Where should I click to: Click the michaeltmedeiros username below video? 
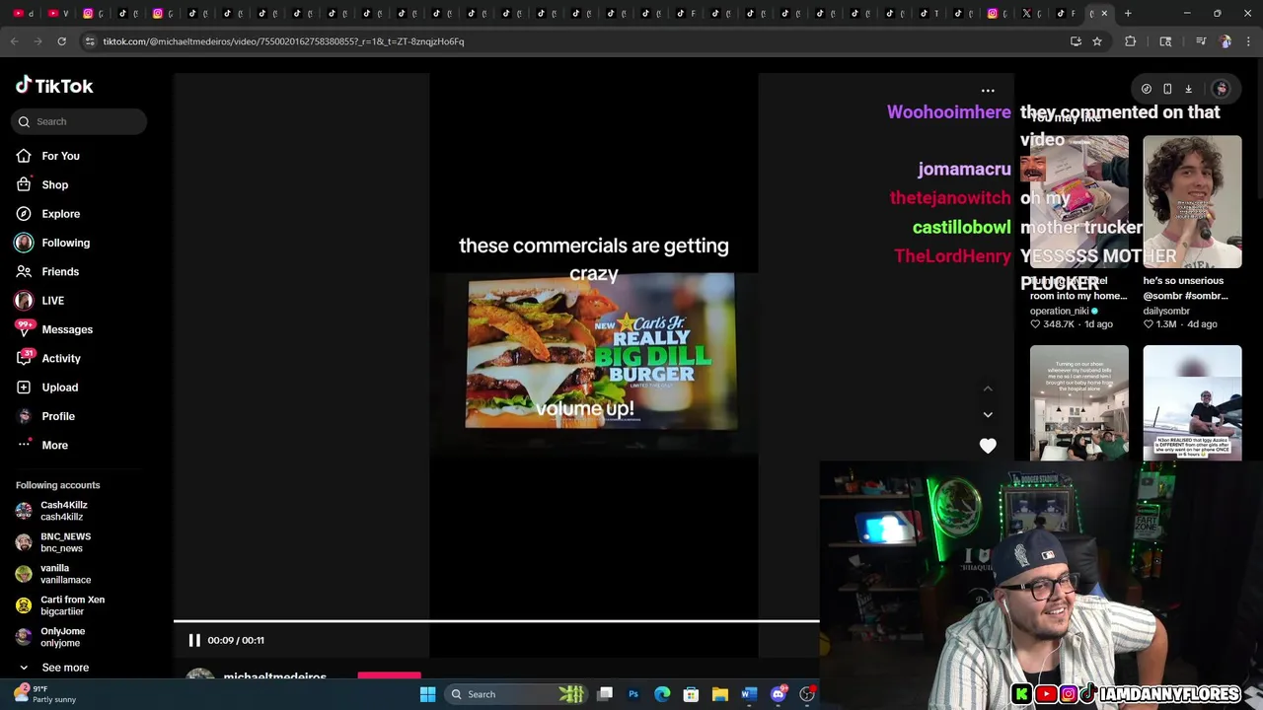click(274, 676)
